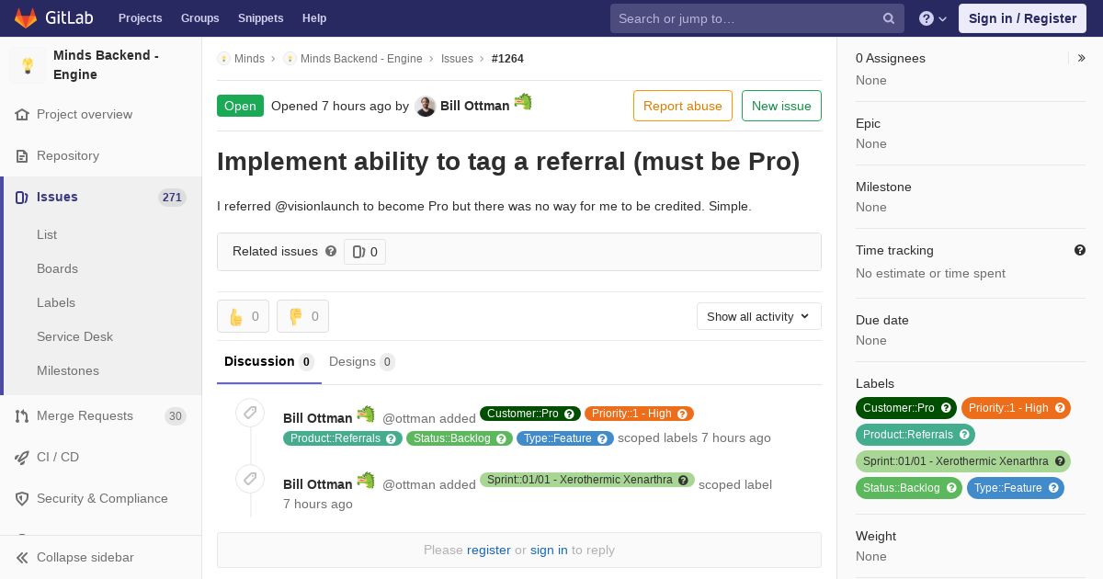Click help icon on activity feed Sprint::01/01 label
Screen dimensions: 1103x579
point(685,481)
